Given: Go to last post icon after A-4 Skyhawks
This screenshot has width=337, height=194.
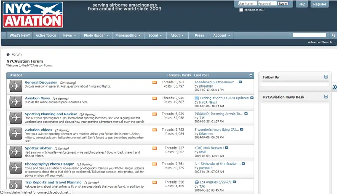Looking at the screenshot, I should (x=243, y=164).
